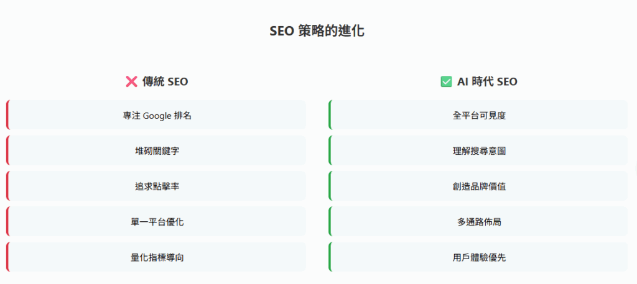The height and width of the screenshot is (284, 637).
Task: Select the 專注 Google 排名 card
Action: pyautogui.click(x=157, y=115)
